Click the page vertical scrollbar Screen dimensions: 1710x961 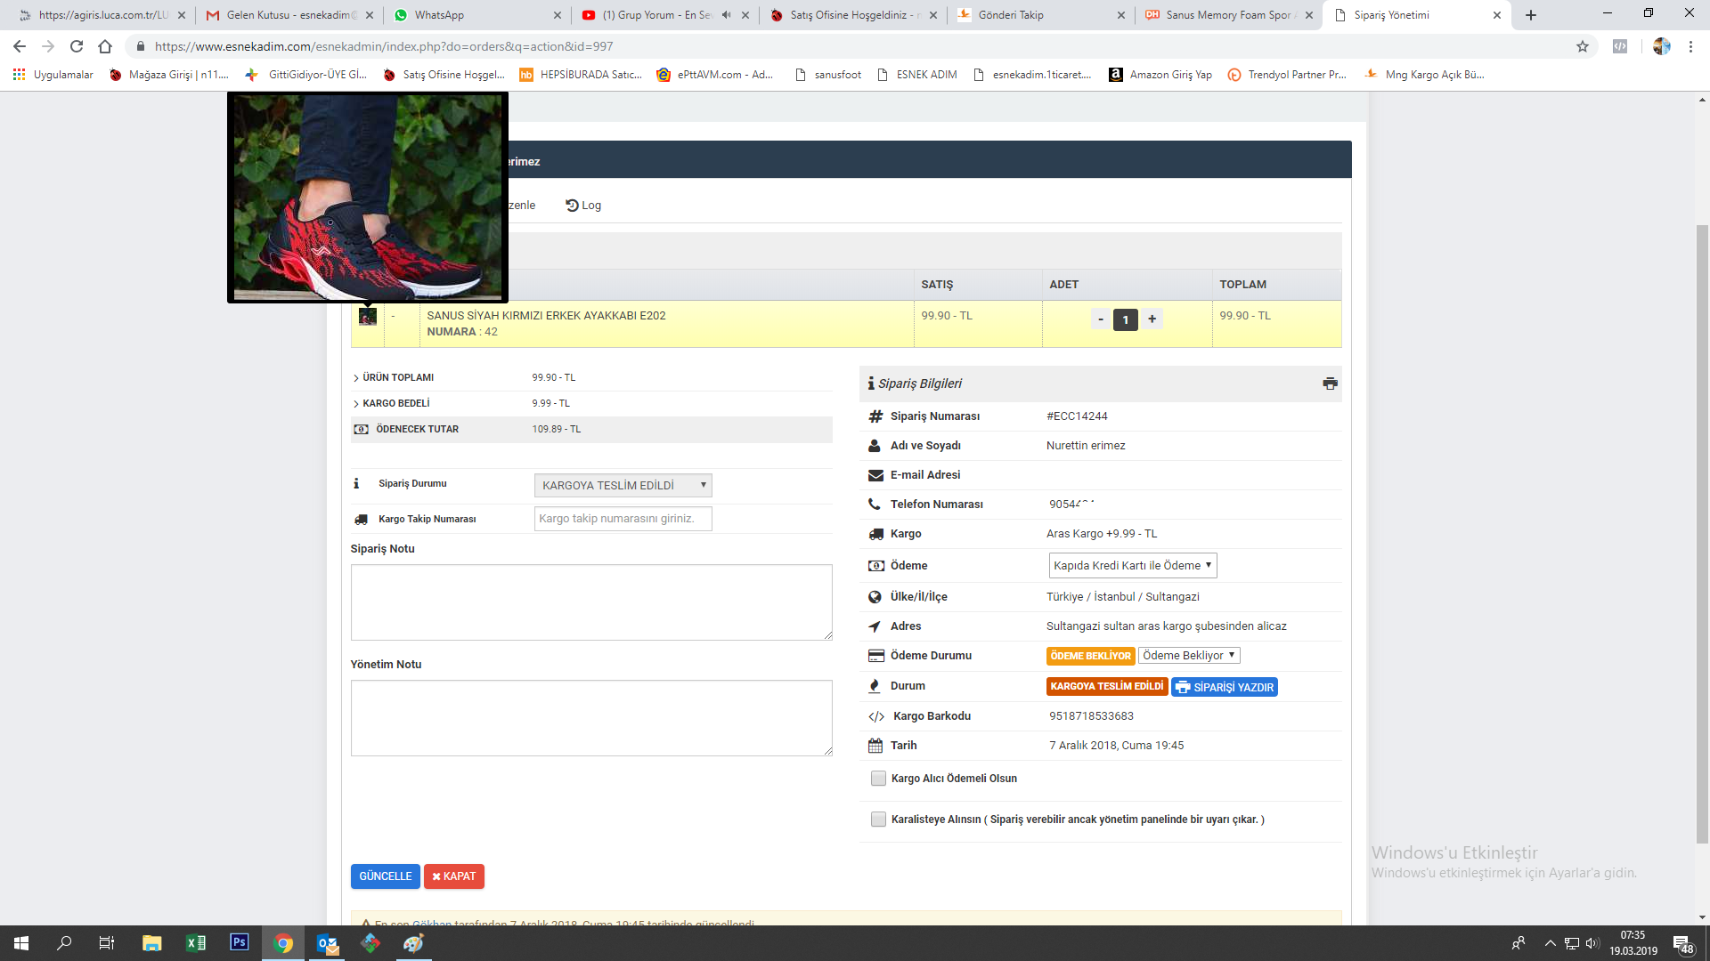(x=1702, y=534)
